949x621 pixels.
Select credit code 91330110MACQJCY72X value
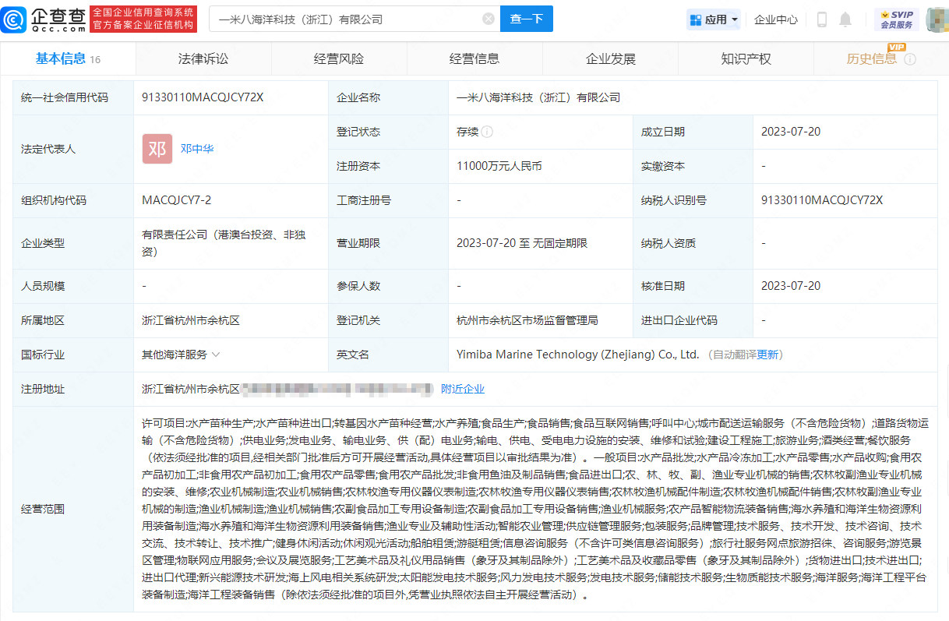pos(203,97)
